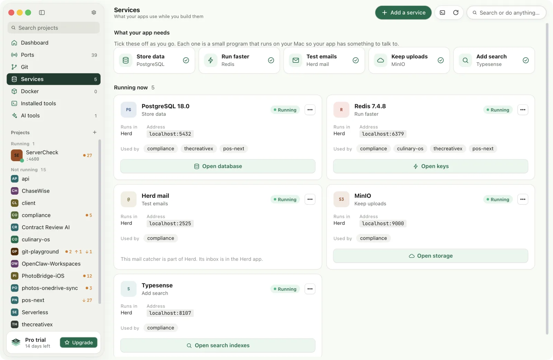Image resolution: width=553 pixels, height=360 pixels.
Task: Click the culinary-os tag in Redis card
Action: tap(410, 149)
